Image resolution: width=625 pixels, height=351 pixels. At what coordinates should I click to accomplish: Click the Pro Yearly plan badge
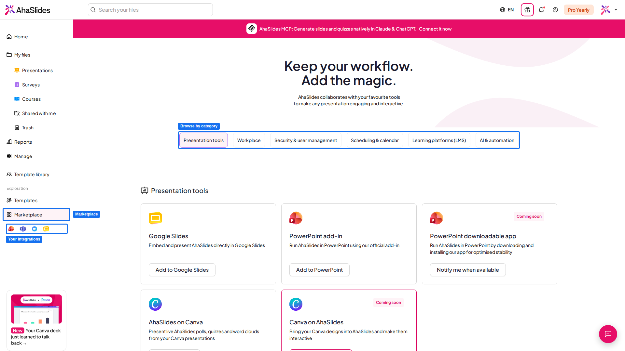pos(578,10)
